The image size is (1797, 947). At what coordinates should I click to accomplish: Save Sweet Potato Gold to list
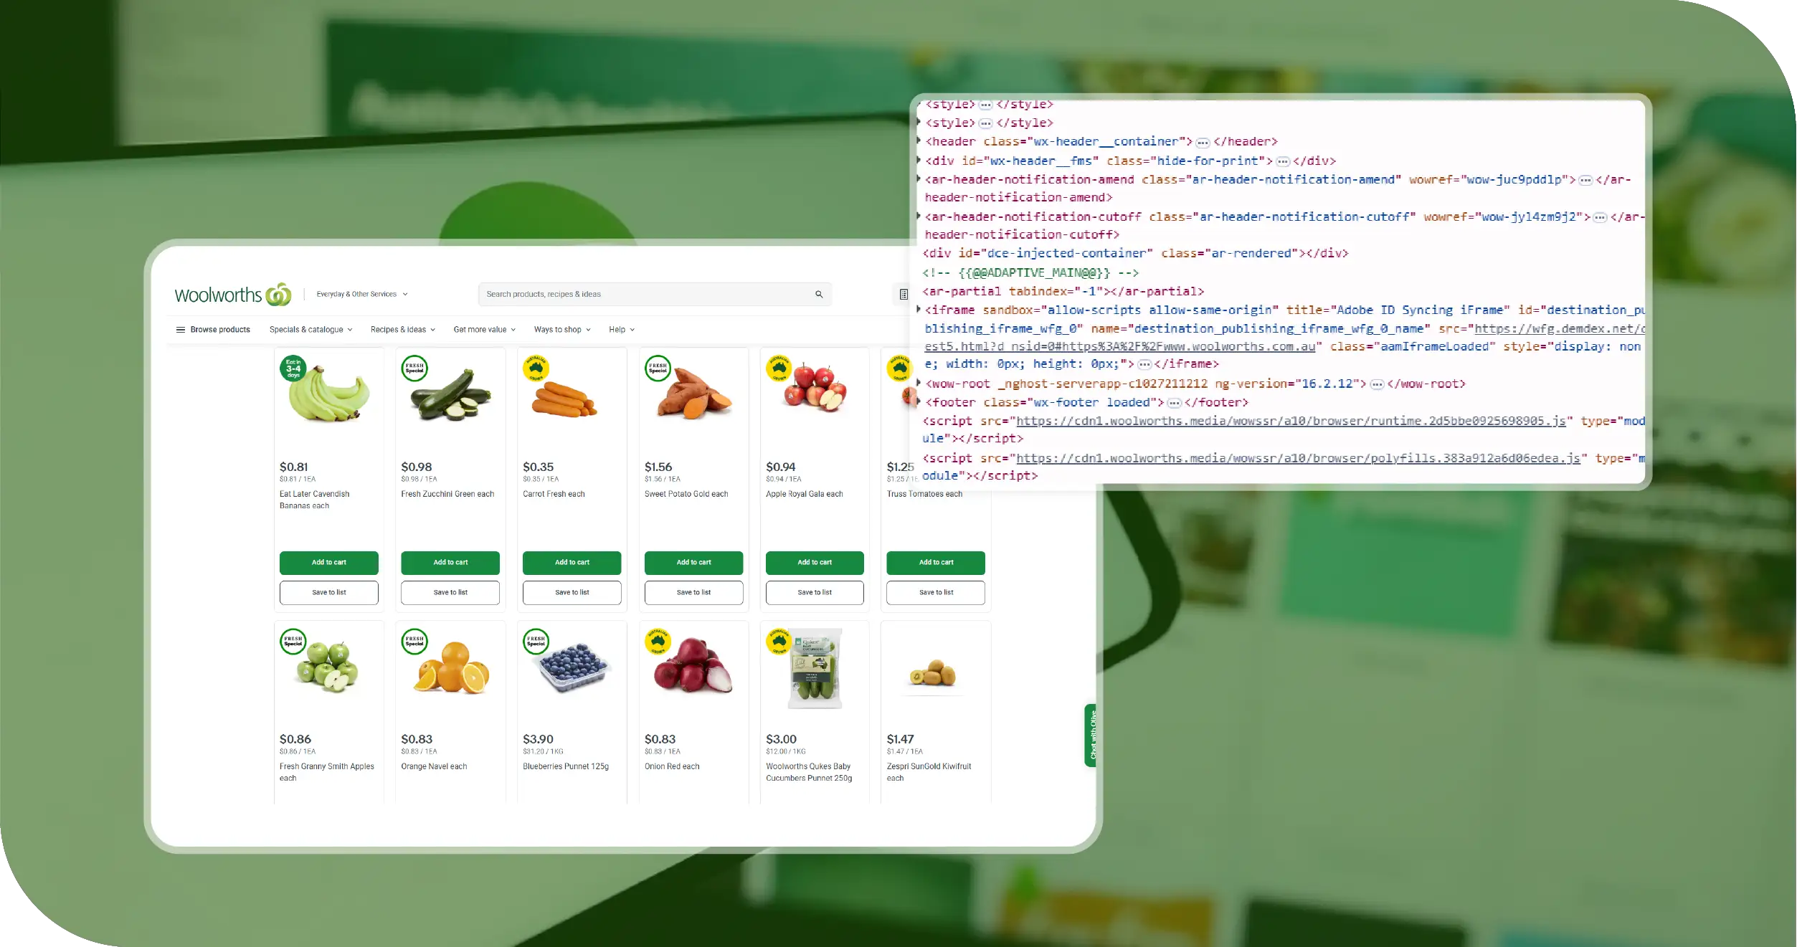[693, 593]
